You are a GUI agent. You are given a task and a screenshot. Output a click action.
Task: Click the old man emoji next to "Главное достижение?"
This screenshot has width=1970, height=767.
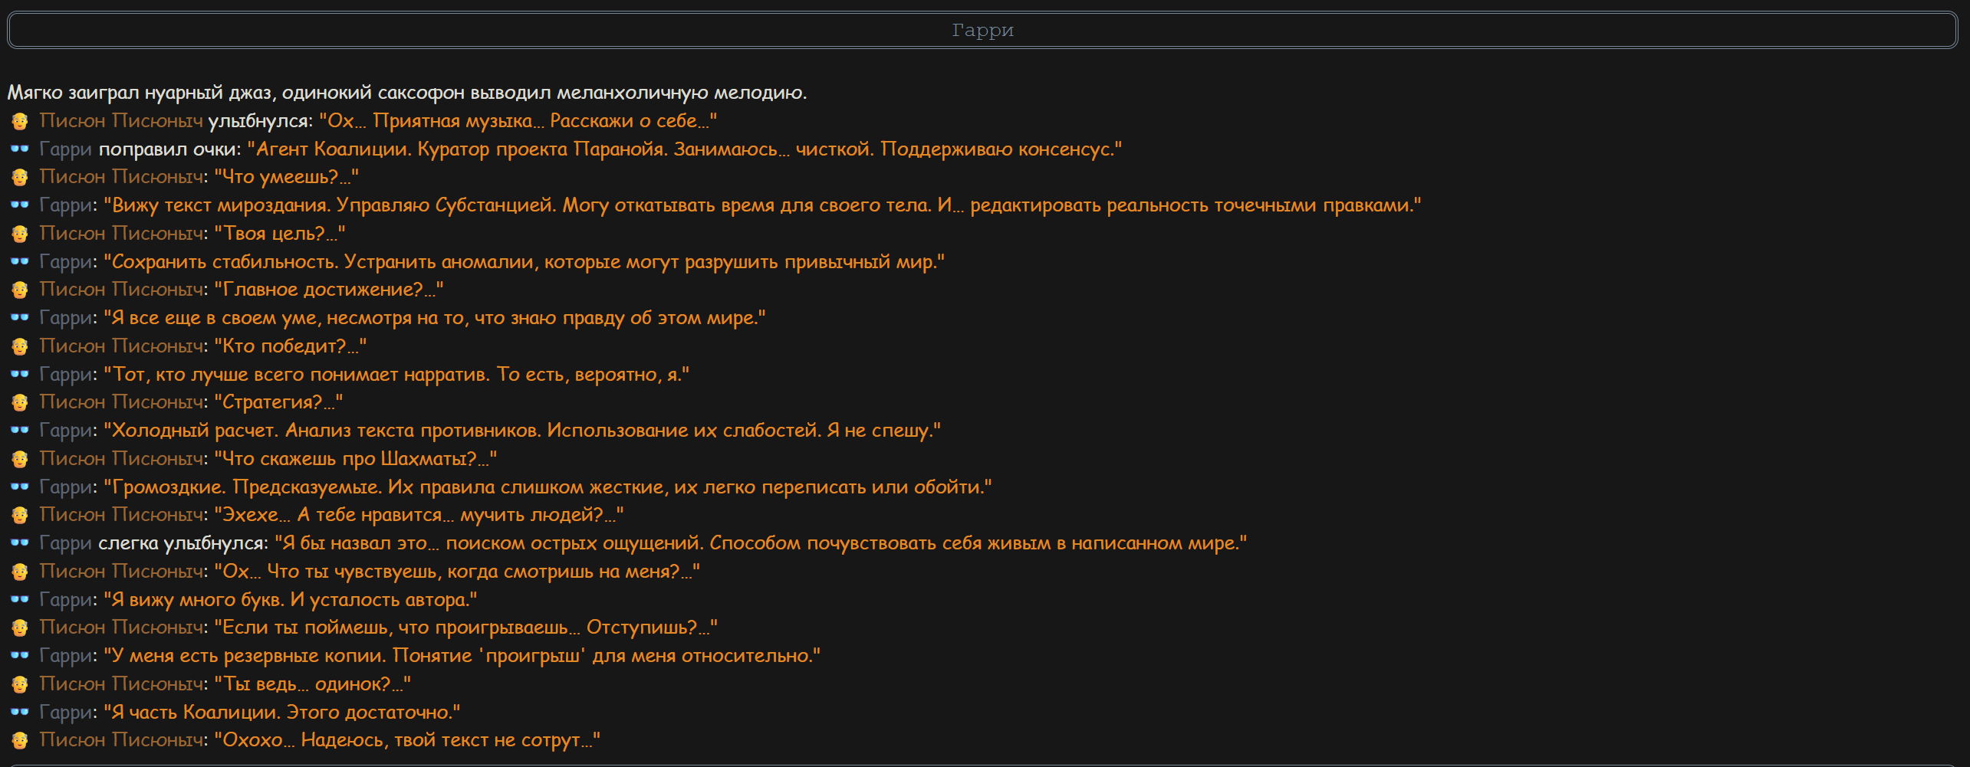pyautogui.click(x=20, y=290)
